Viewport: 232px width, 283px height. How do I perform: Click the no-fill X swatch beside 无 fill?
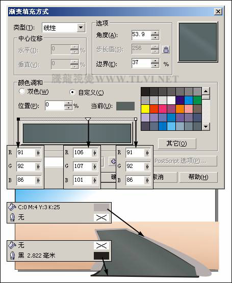101,245
